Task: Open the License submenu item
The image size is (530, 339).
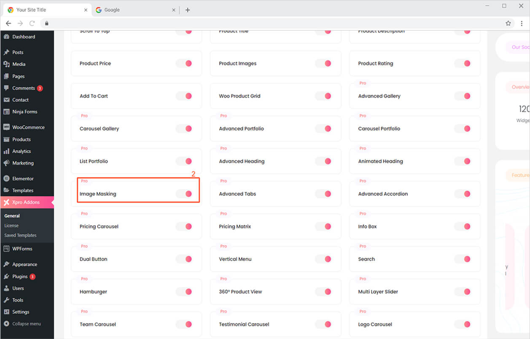Action: [11, 226]
